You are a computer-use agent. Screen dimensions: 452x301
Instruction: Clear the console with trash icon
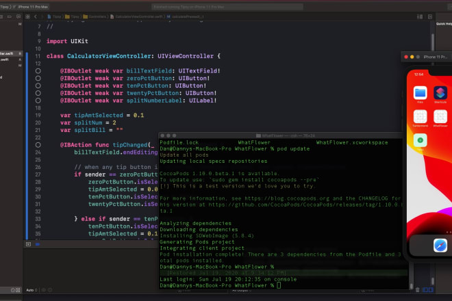click(x=417, y=290)
